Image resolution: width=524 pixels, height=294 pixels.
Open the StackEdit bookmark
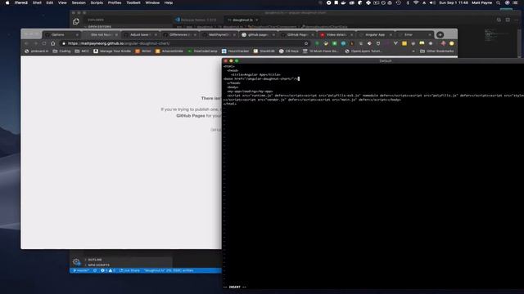pyautogui.click(x=264, y=51)
